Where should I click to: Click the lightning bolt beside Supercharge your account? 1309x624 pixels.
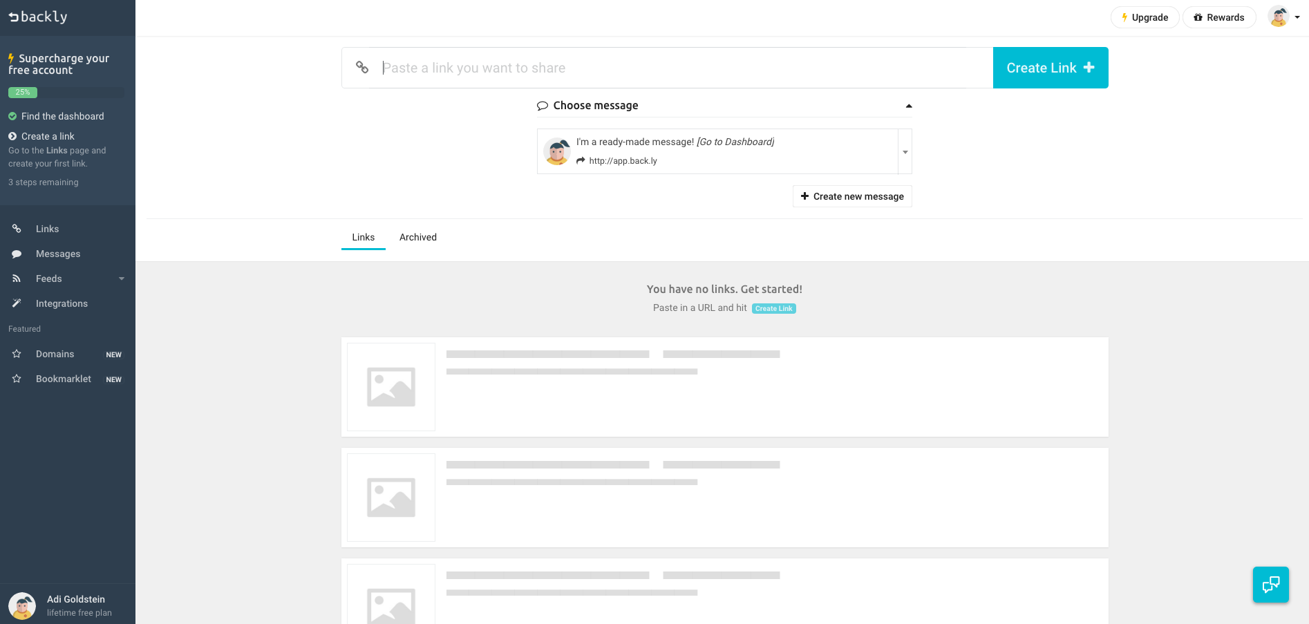[11, 58]
